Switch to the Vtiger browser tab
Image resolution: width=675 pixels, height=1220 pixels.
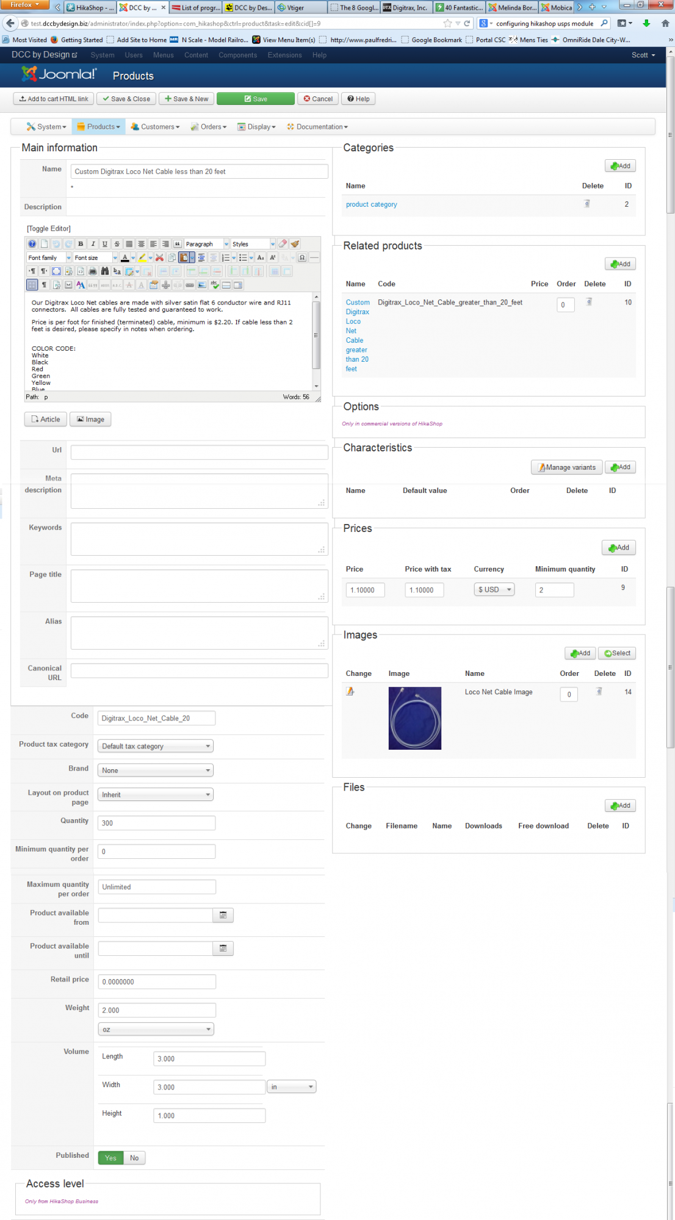tap(300, 7)
